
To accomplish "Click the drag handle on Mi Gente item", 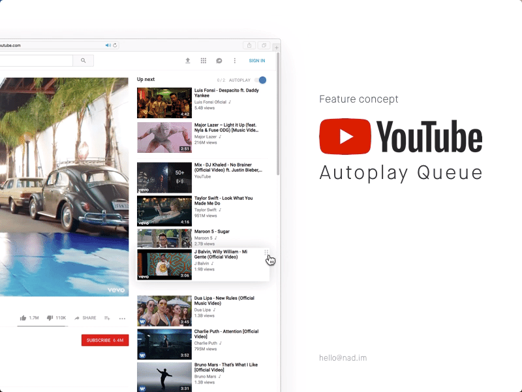I will click(x=266, y=252).
